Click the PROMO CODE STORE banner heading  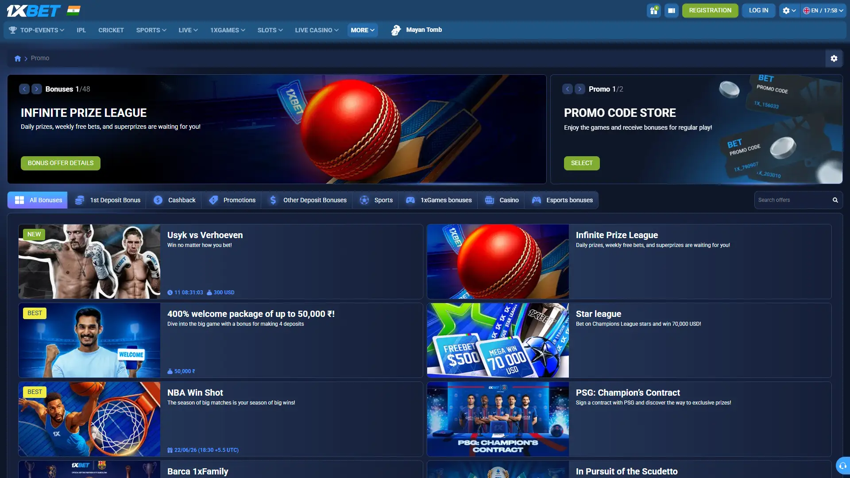tap(620, 113)
